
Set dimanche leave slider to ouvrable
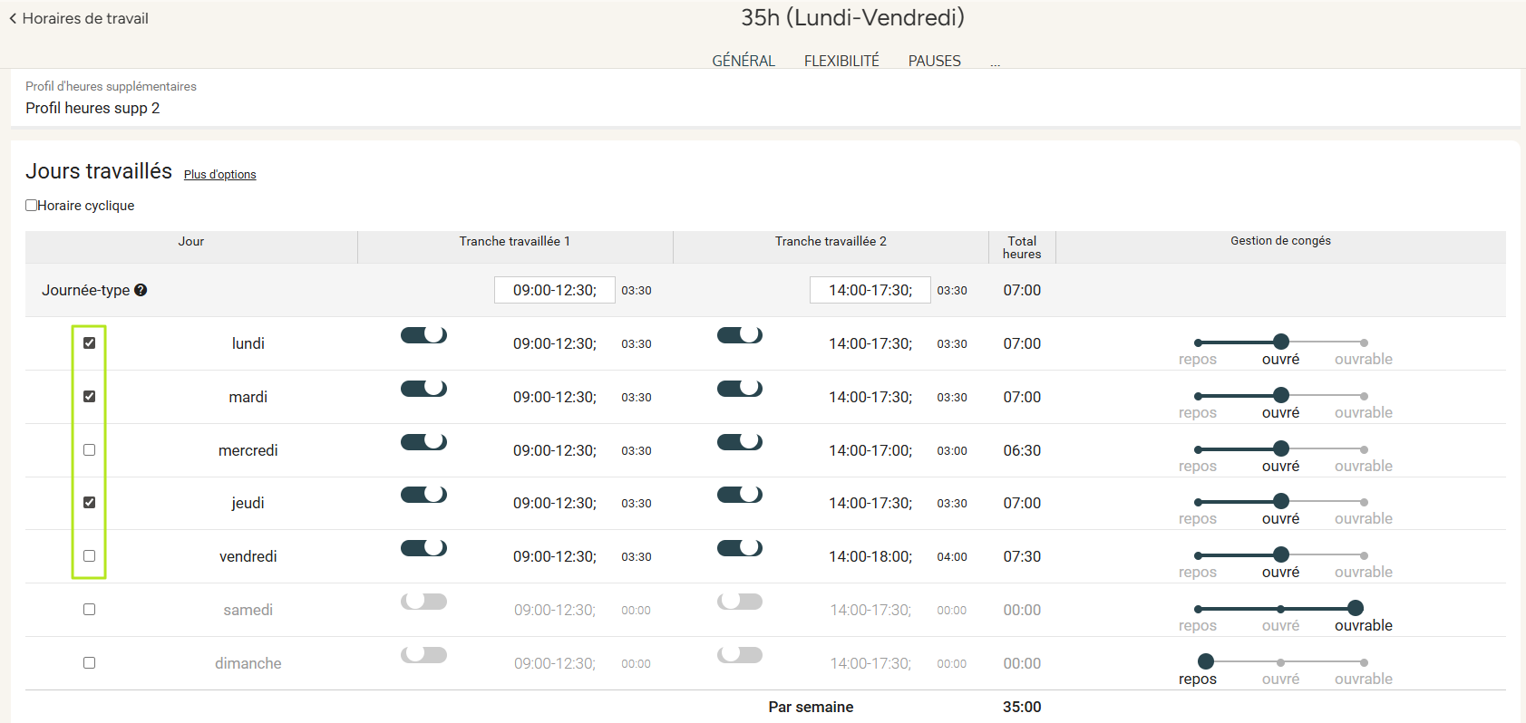(x=1364, y=662)
